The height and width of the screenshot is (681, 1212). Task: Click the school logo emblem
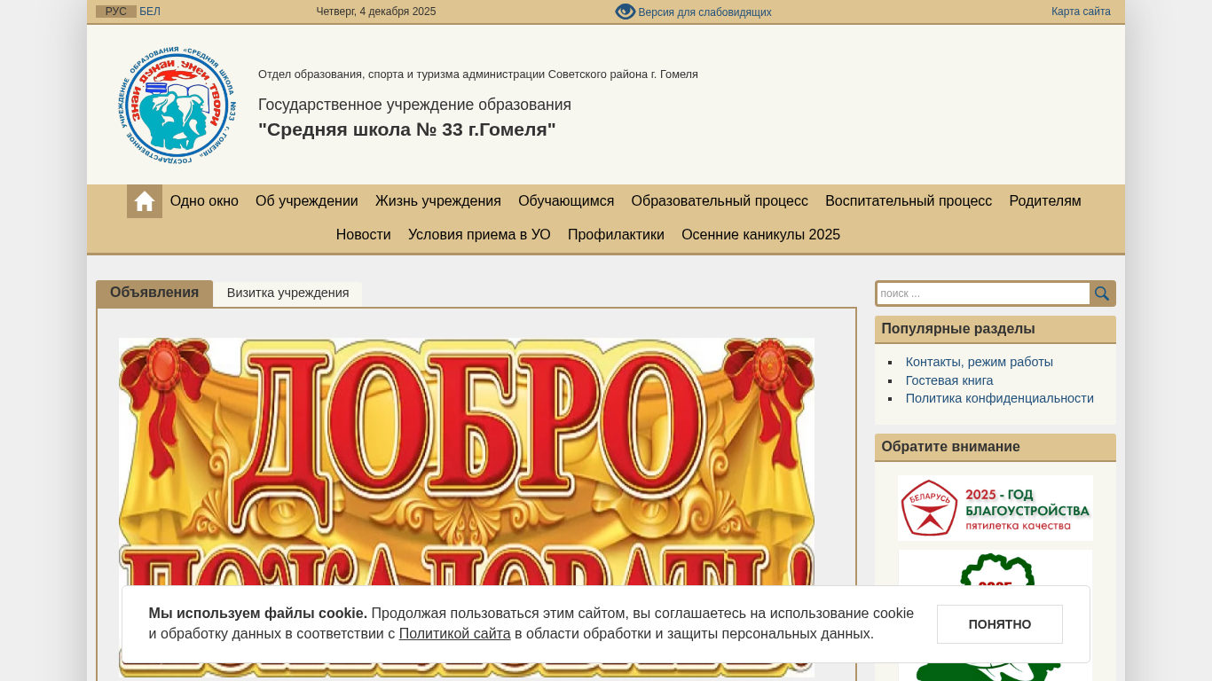177,105
